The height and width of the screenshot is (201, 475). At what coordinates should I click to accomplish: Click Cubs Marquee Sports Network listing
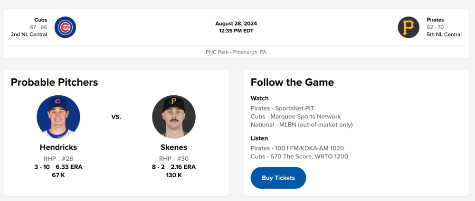295,117
